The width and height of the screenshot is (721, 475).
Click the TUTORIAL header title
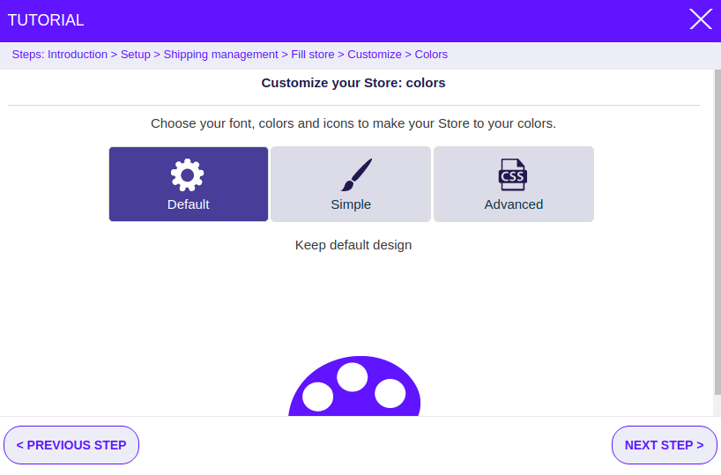tap(46, 20)
